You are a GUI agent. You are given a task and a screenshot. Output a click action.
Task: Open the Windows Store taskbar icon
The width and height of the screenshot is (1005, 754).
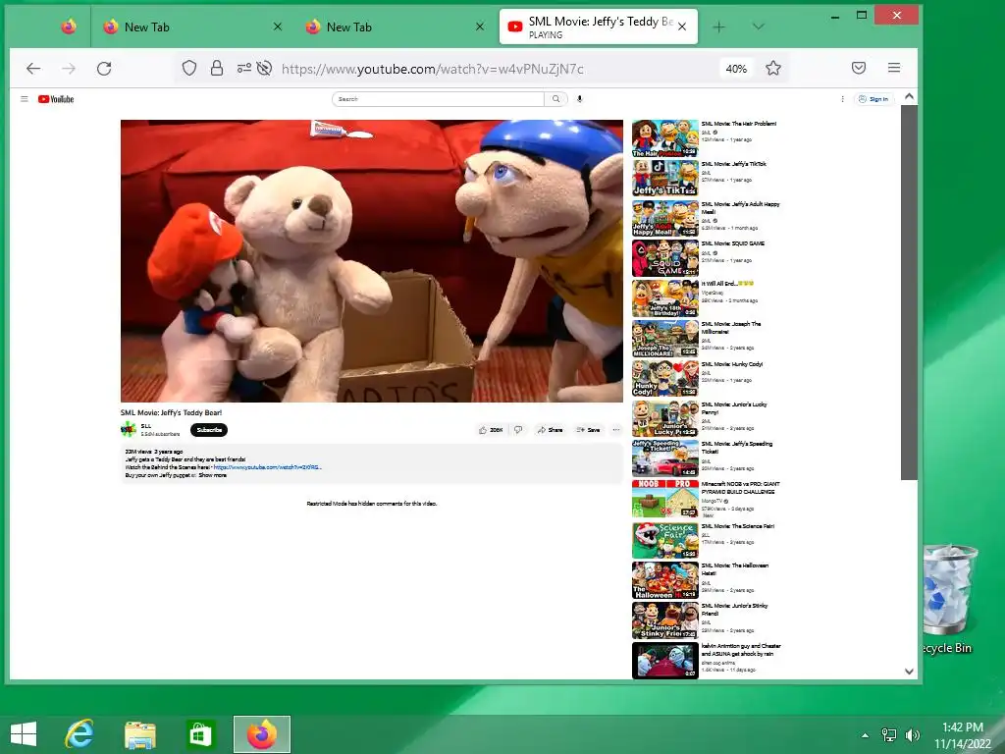click(x=199, y=734)
